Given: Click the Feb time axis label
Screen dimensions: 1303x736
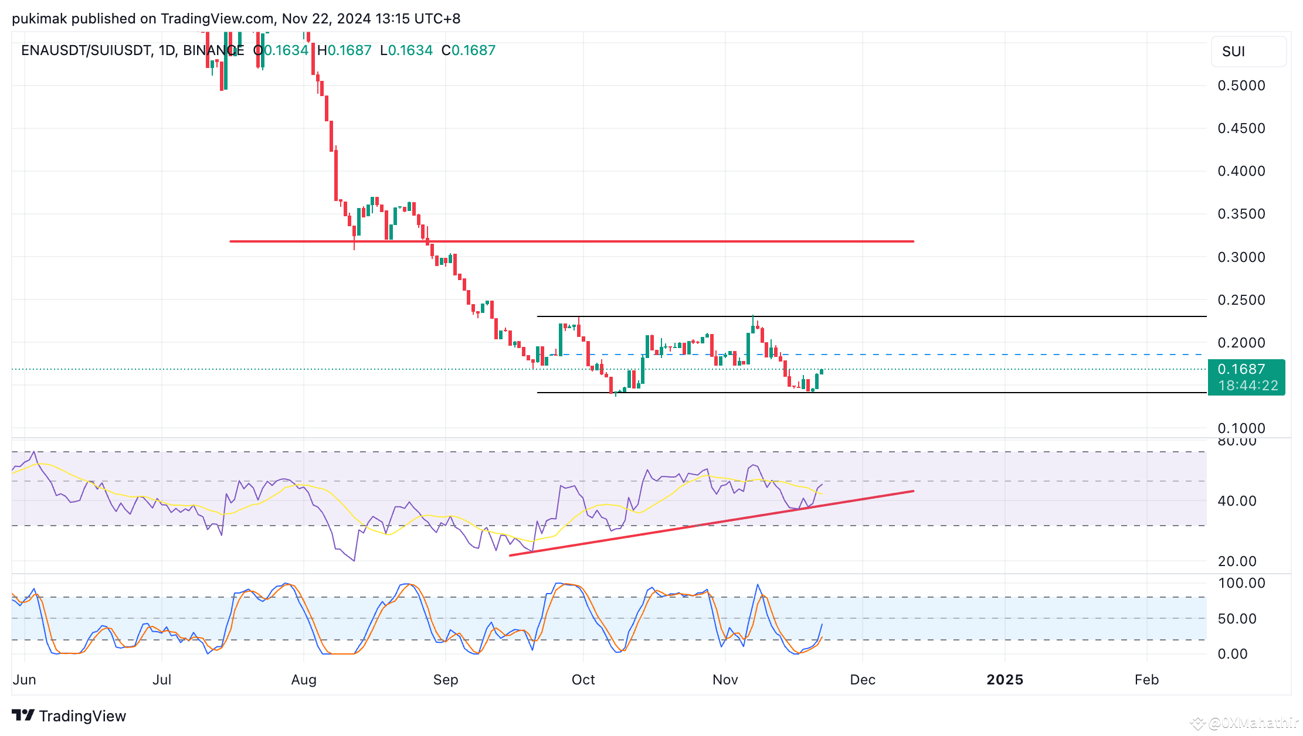Looking at the screenshot, I should tap(1147, 680).
